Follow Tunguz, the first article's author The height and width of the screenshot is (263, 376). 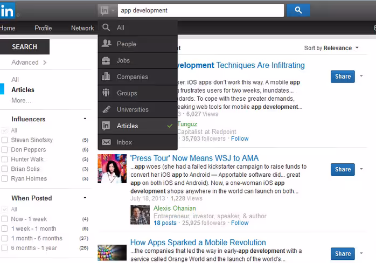[x=240, y=139]
